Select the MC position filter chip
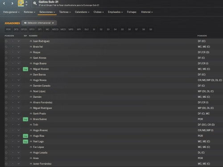223x167 pixels. tap(47, 29)
